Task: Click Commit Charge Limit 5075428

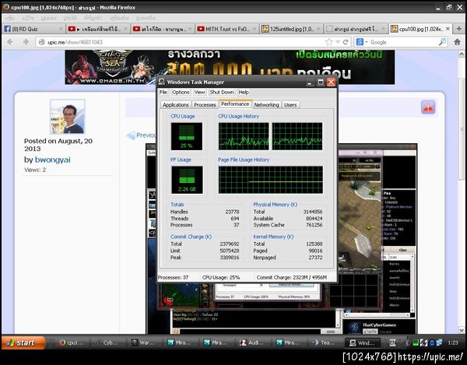Action: point(230,251)
